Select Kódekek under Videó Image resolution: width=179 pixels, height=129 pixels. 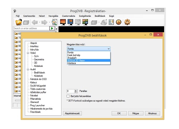coord(39,66)
